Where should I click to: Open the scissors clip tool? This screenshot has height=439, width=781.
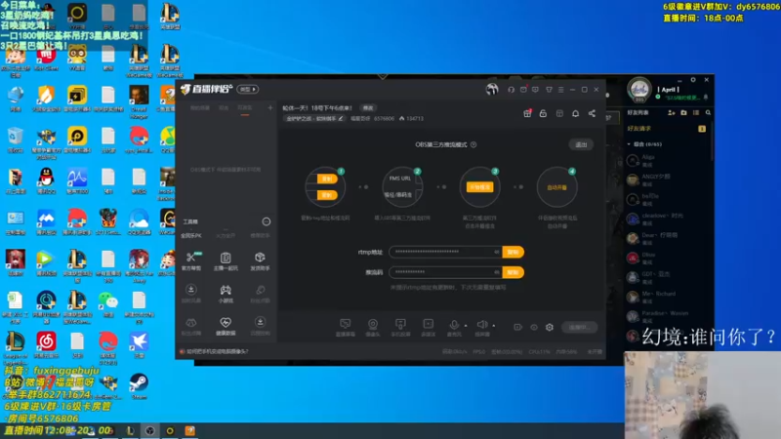tap(191, 260)
